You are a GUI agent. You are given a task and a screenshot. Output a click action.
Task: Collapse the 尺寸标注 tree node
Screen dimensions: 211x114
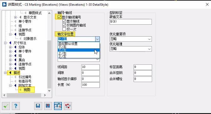coord(5,43)
